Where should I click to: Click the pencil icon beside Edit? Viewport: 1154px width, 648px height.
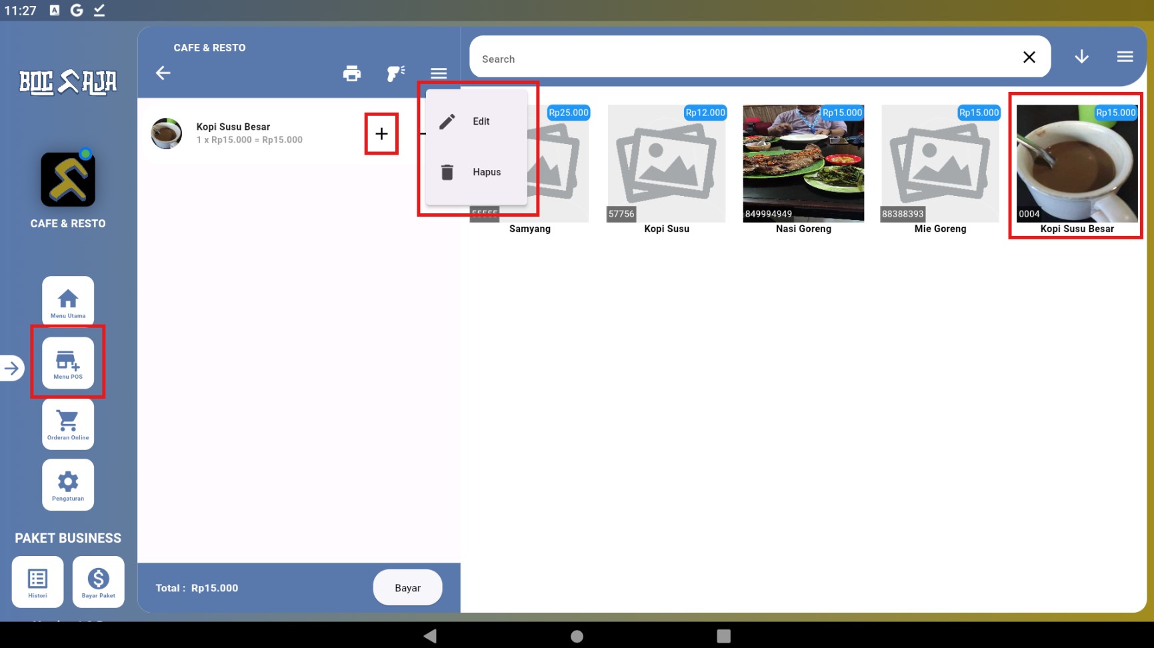447,121
